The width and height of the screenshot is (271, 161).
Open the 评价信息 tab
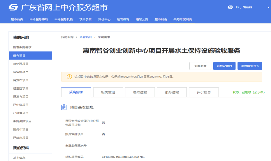pos(204,92)
